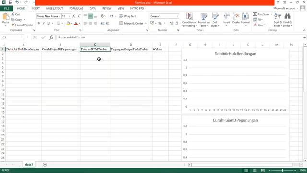Click Microsoft account link
307x173 pixels.
click(x=284, y=8)
